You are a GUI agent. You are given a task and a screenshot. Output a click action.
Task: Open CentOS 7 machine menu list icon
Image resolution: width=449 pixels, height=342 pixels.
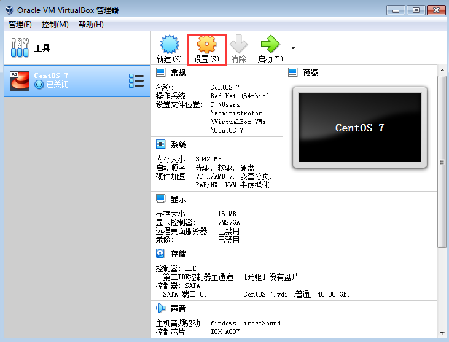[x=136, y=81]
